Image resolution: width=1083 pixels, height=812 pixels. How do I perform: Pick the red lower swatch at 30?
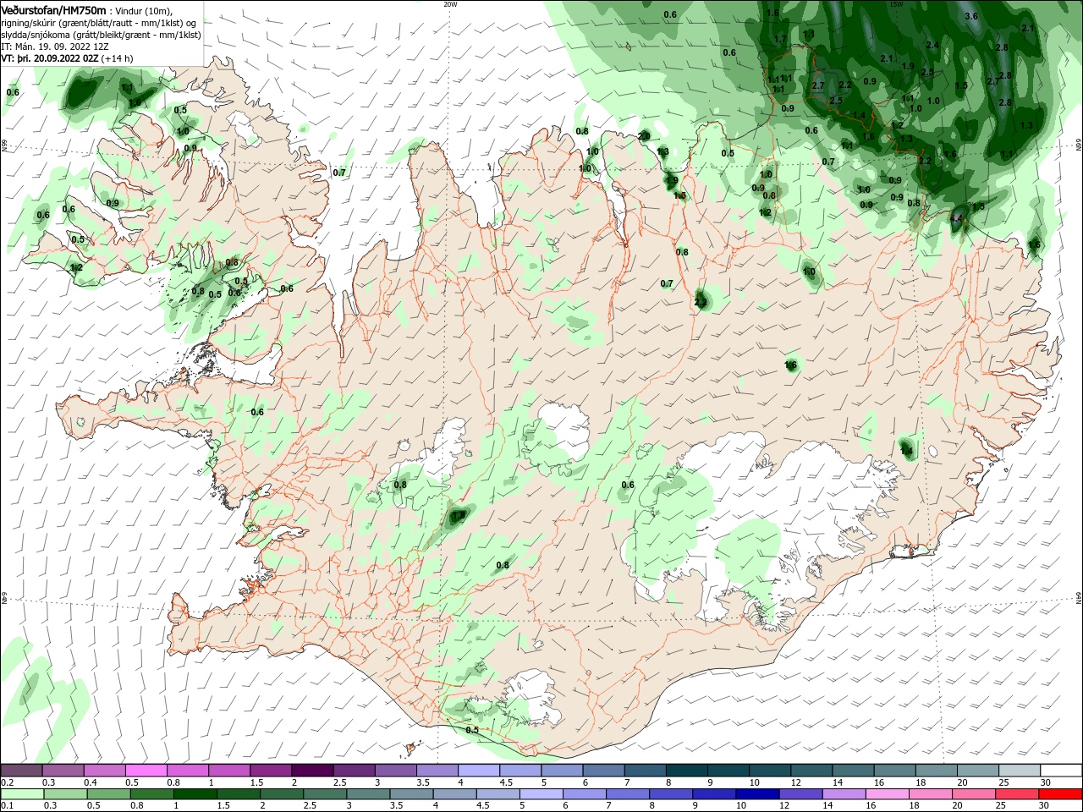click(1061, 794)
